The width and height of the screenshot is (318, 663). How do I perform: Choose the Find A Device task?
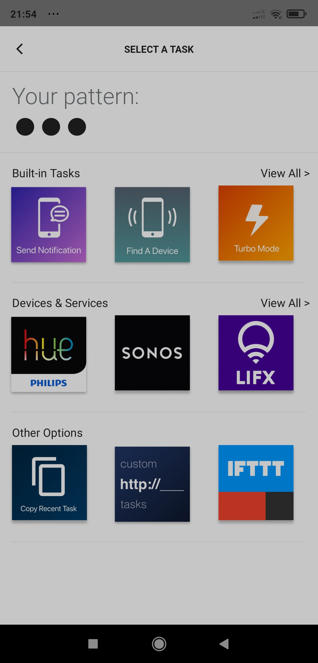point(152,224)
